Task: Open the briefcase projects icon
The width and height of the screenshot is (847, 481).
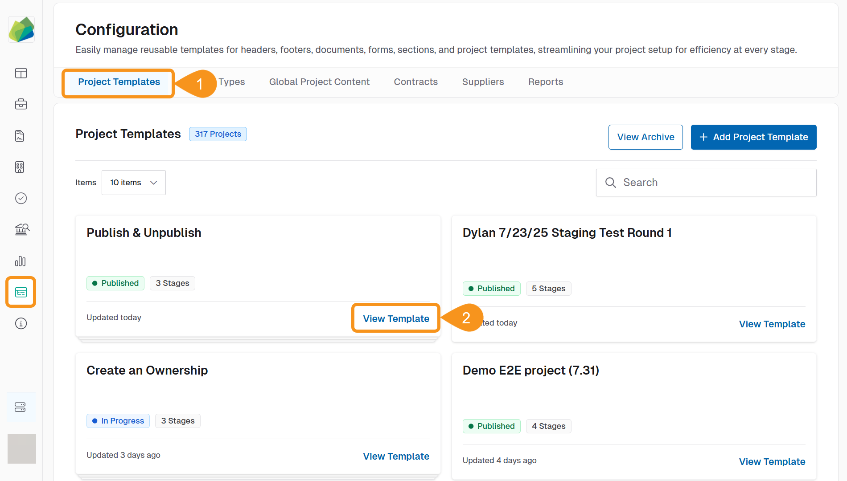Action: click(x=21, y=104)
